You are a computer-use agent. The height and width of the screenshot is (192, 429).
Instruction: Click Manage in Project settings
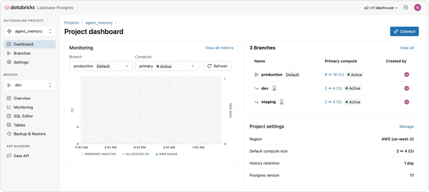pos(406,126)
